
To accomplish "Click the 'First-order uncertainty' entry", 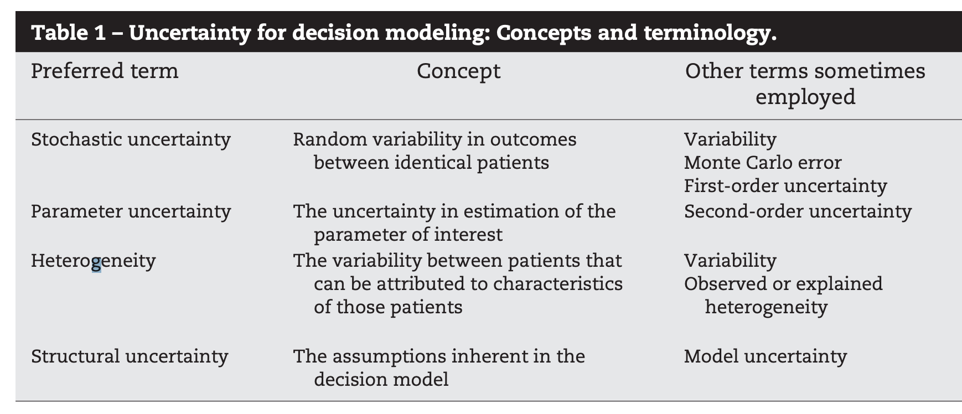I will 785,186.
